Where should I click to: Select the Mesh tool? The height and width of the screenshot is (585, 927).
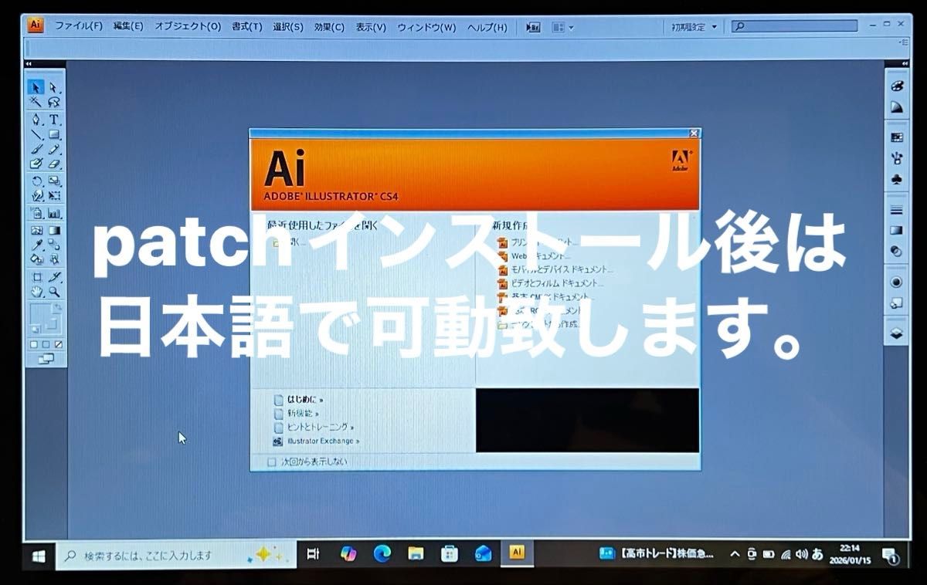[x=36, y=230]
